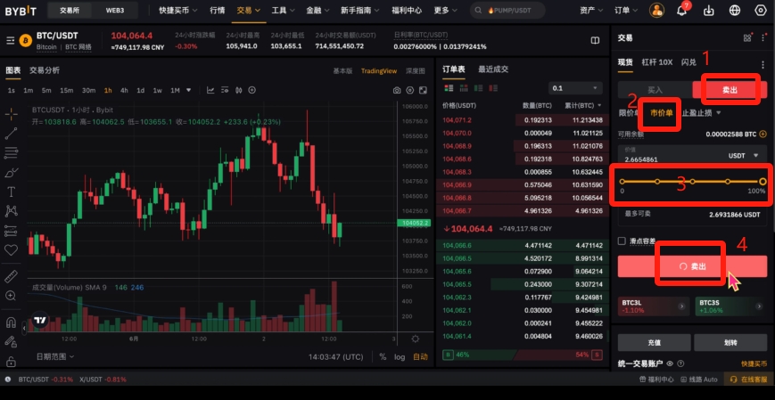Click the red Sell submit button
Screen dimensions: 775x400
(x=692, y=266)
